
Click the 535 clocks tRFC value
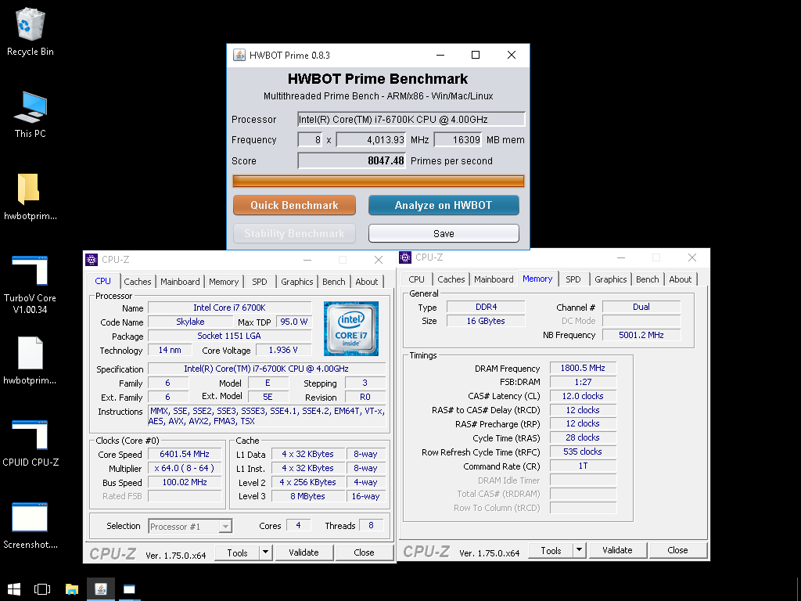point(583,452)
